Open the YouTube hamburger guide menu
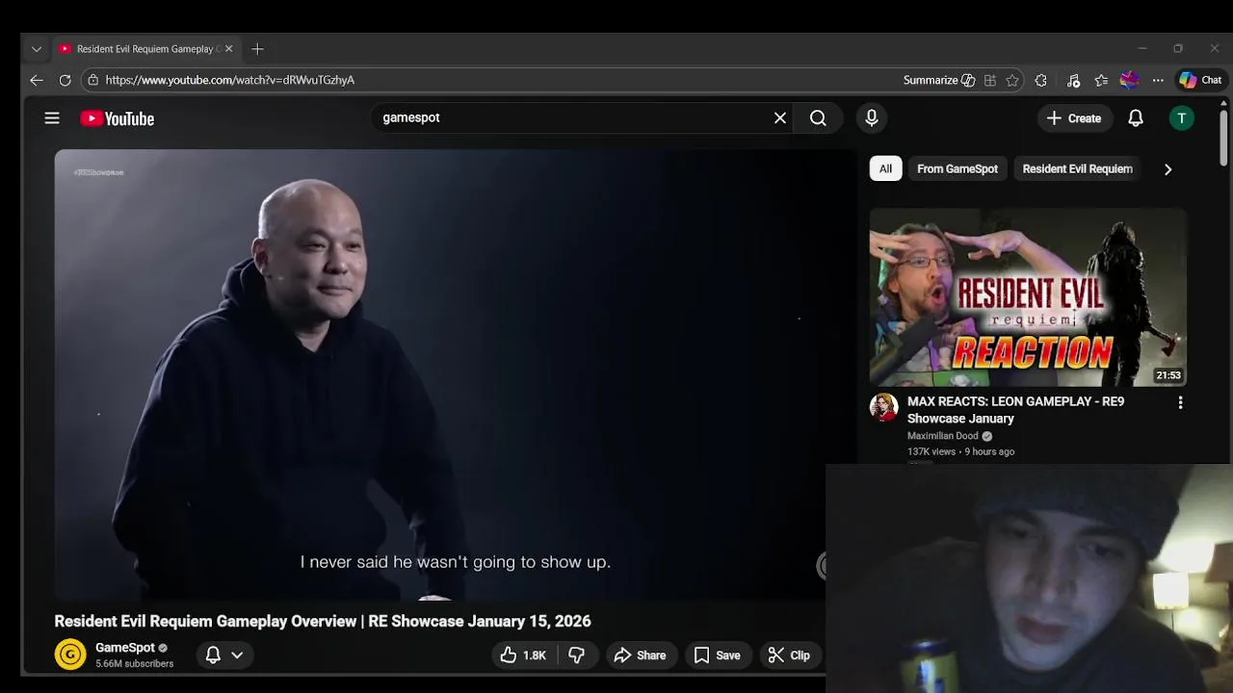Screen dimensions: 1233x693 [x=52, y=118]
